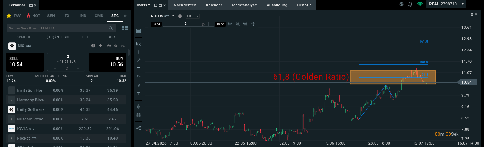Add NIO to favorites star
The width and height of the screenshot is (484, 147).
(x=116, y=46)
